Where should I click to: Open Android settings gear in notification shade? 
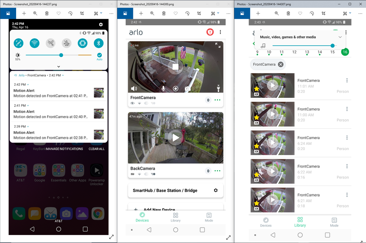[x=101, y=25]
